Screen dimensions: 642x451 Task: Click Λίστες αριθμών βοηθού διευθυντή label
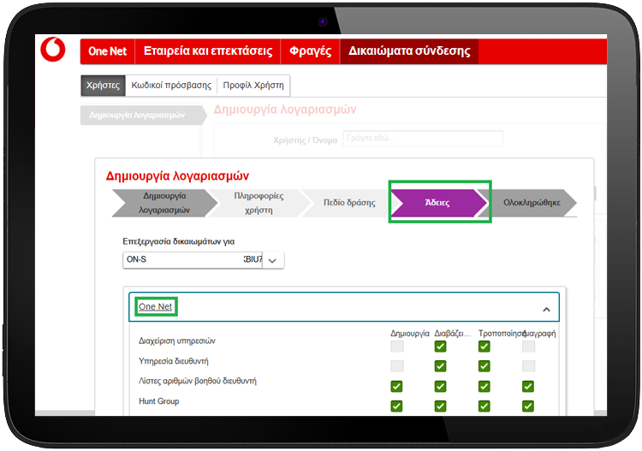point(198,381)
